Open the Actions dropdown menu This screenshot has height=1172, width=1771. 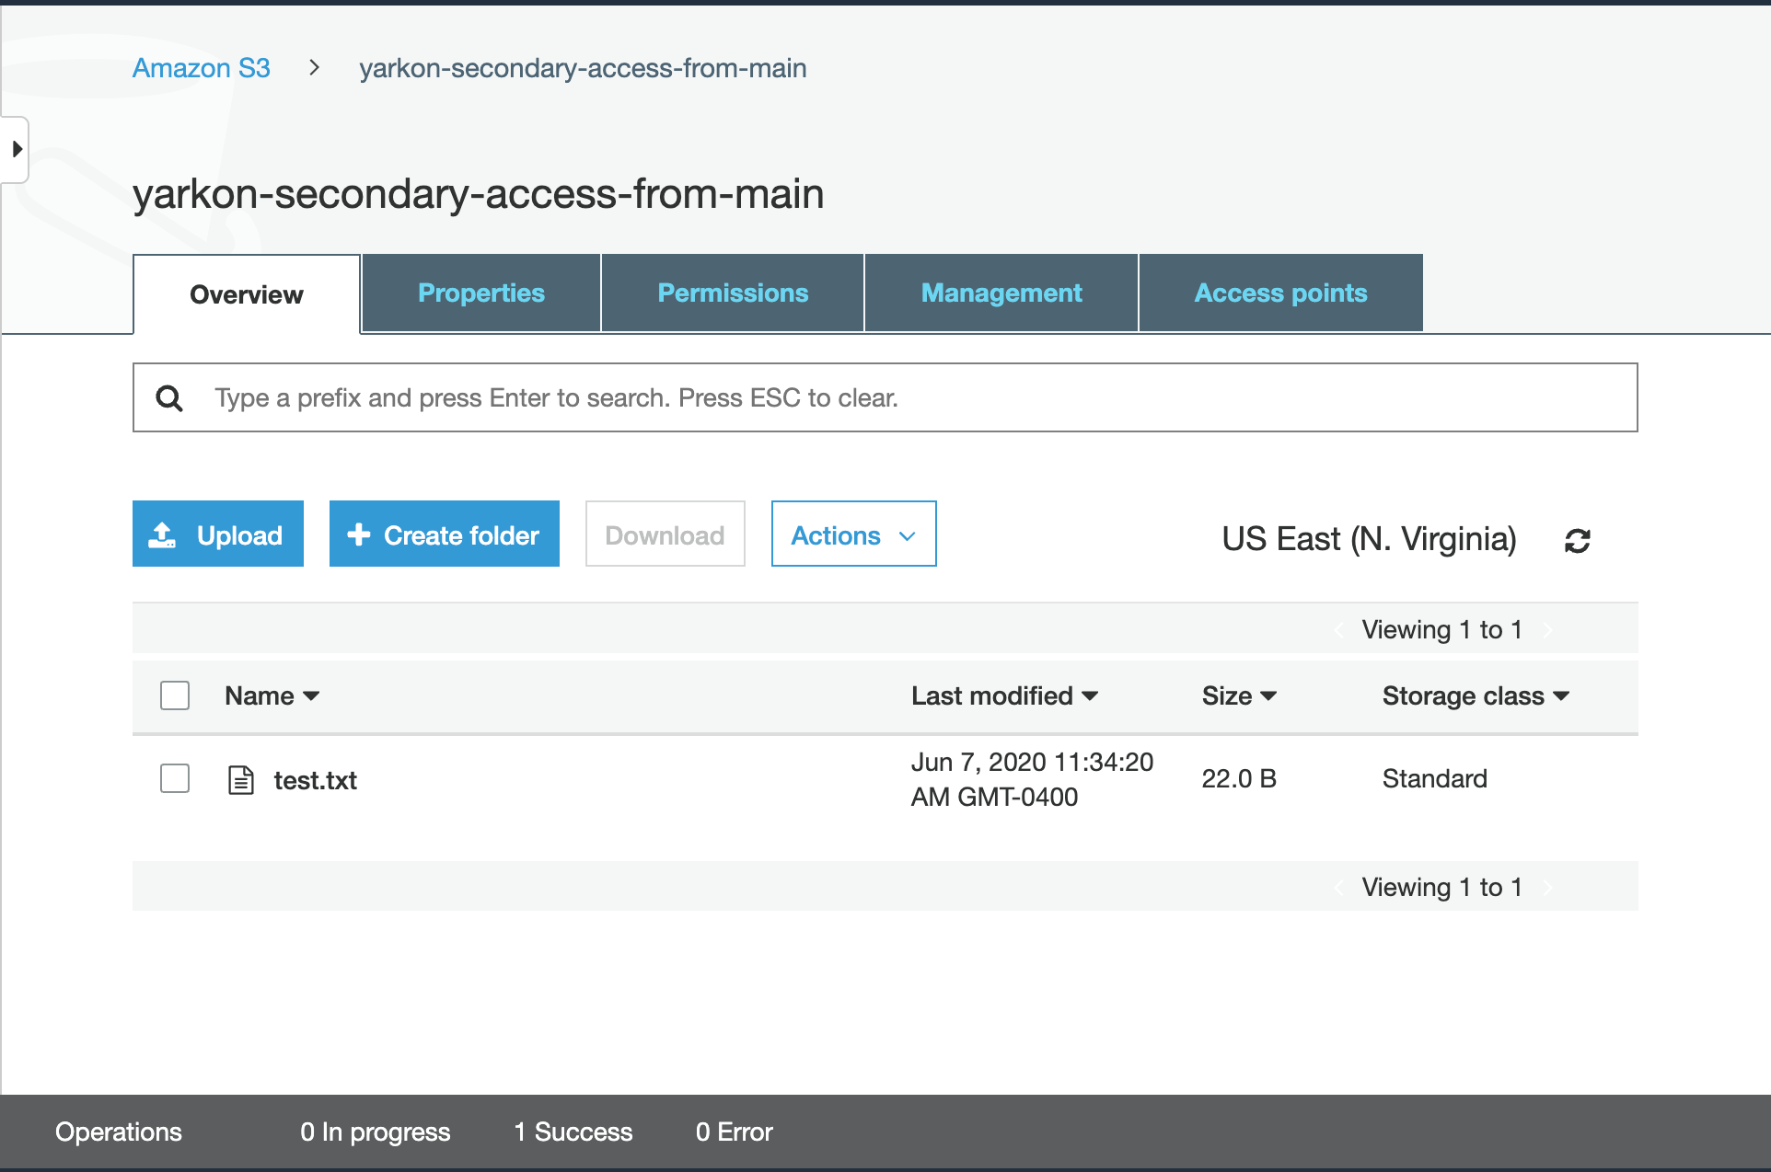853,534
